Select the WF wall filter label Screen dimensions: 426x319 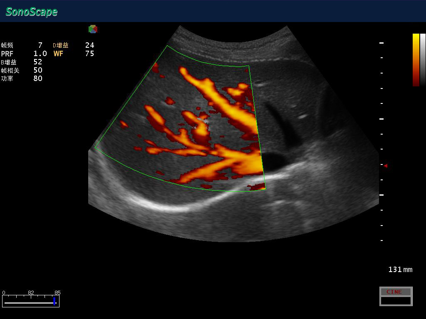pyautogui.click(x=58, y=54)
